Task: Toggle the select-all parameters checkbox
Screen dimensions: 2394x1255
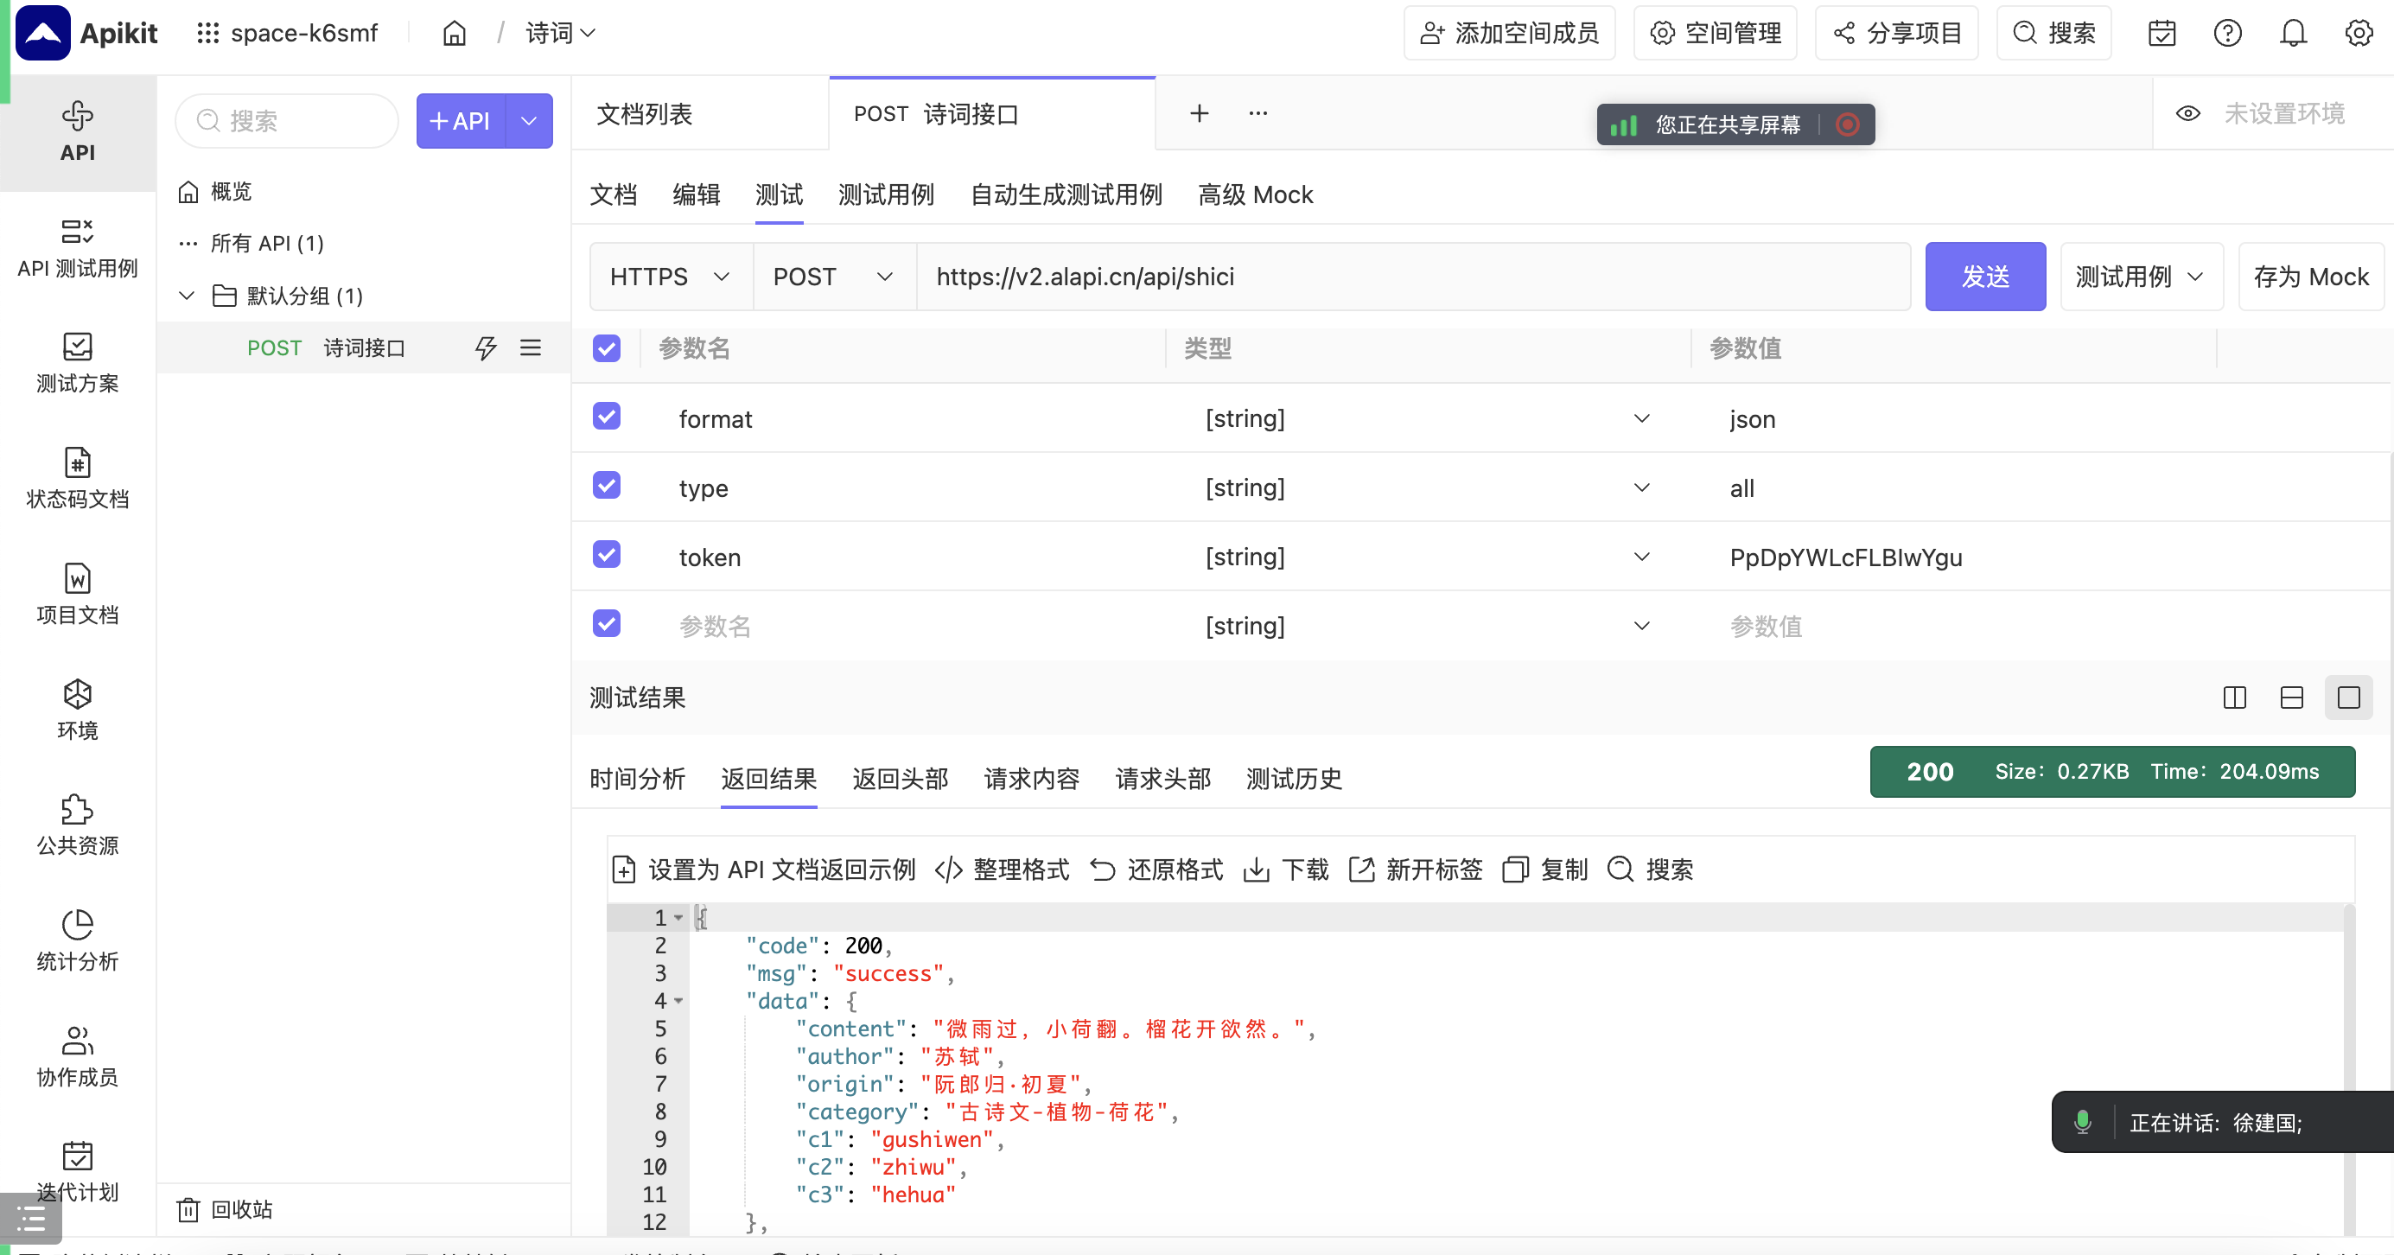Action: click(607, 348)
